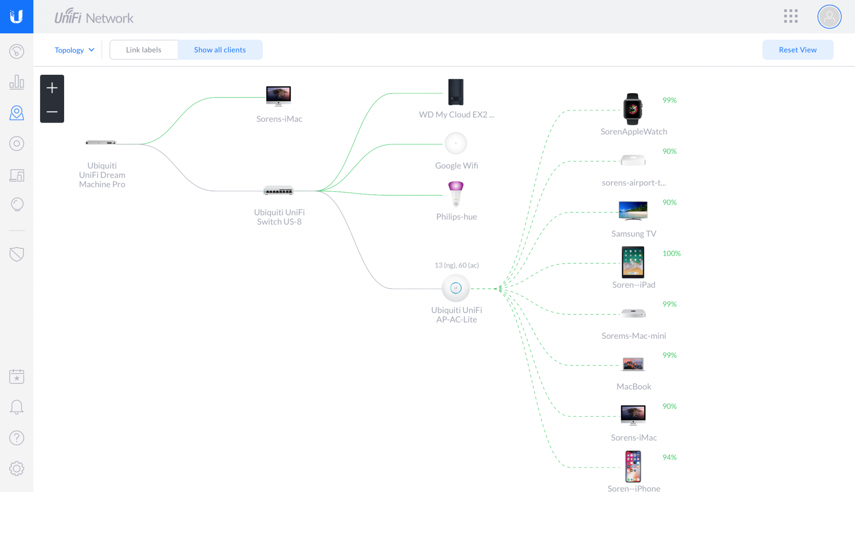This screenshot has width=855, height=534.
Task: Click the Reset View button
Action: pos(798,49)
